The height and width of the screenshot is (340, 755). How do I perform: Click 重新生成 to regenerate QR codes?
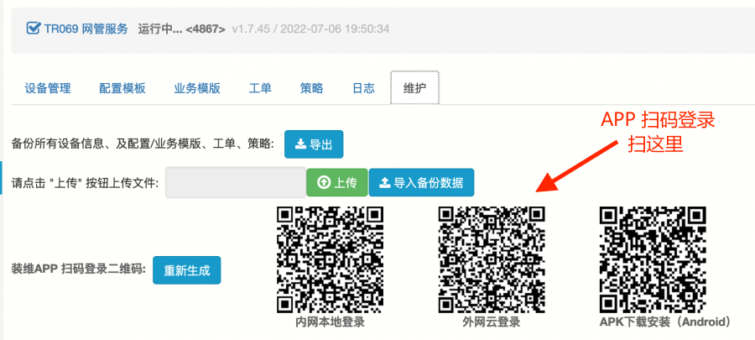tap(186, 270)
